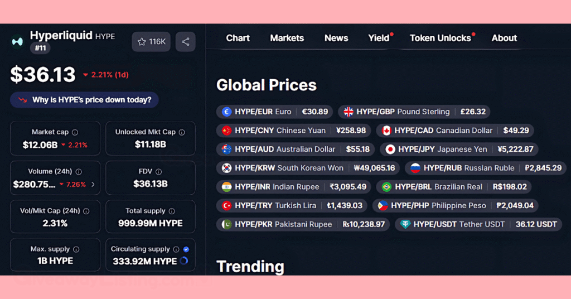Open the HYPE/RUB Russian Ruble link

[486, 168]
